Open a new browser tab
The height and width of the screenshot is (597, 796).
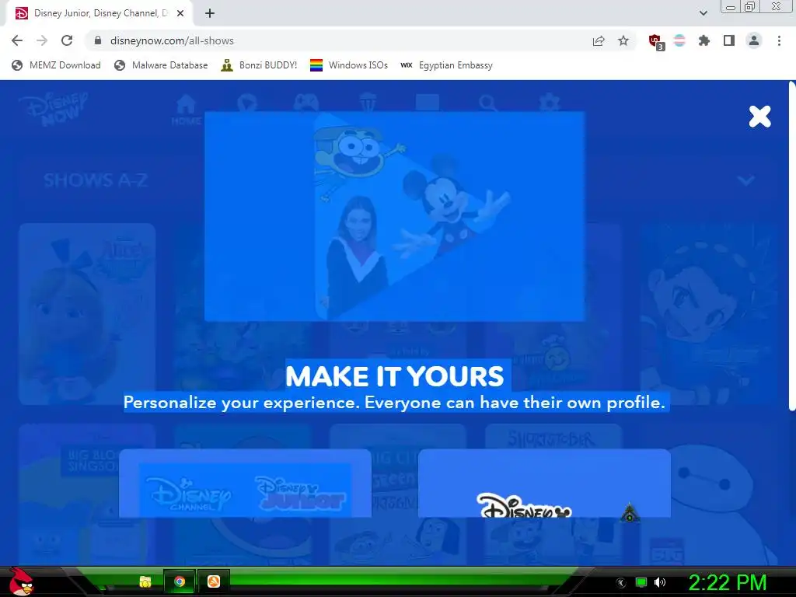click(x=210, y=14)
